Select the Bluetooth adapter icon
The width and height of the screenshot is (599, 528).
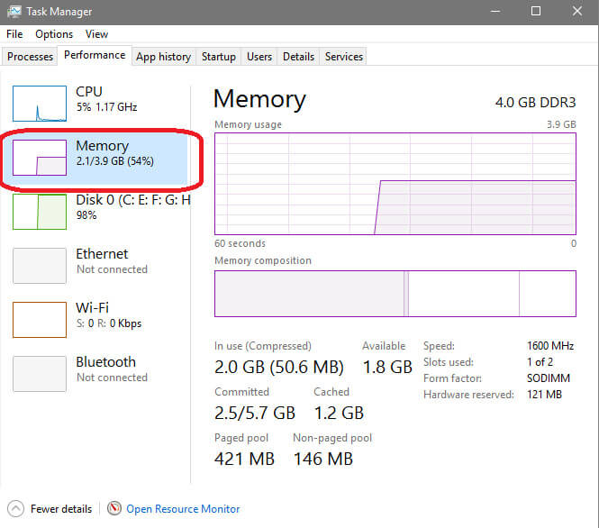[x=40, y=374]
